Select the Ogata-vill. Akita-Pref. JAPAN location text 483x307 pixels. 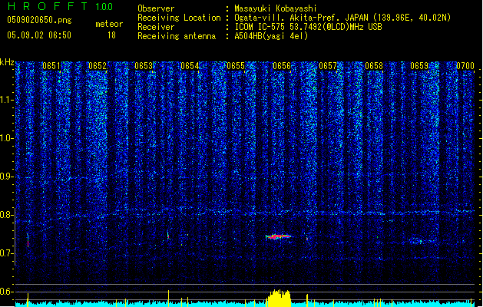click(x=342, y=18)
